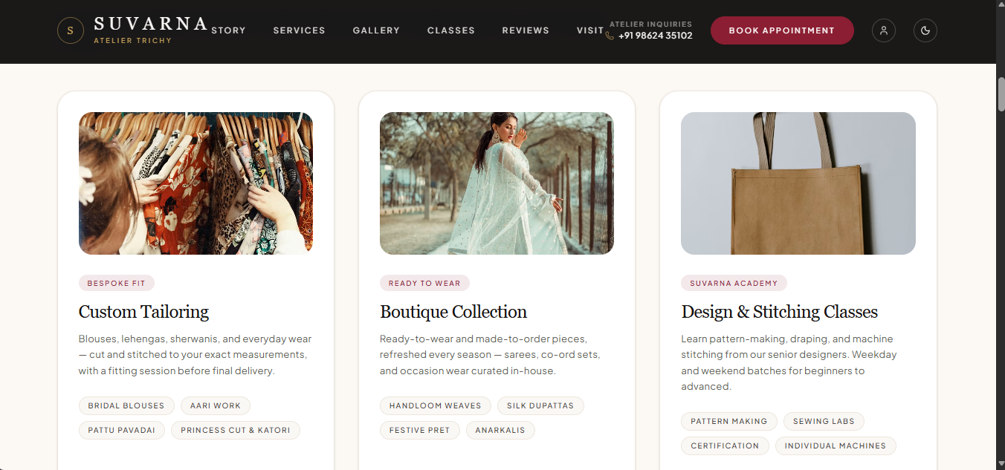
Task: Click the Ready to Wear badge
Action: pos(424,283)
